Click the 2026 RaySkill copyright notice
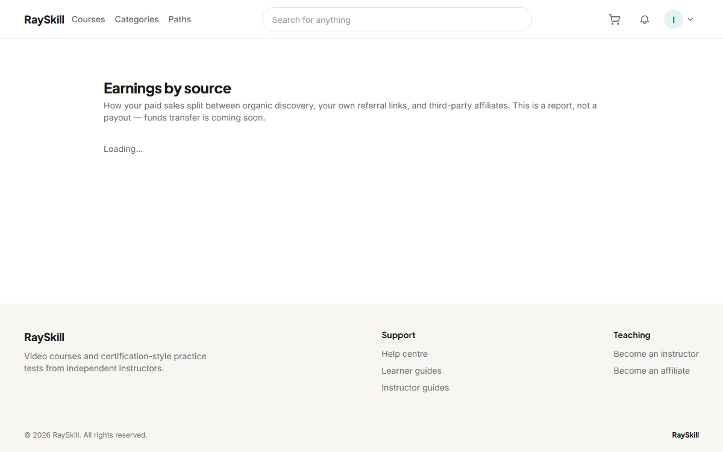 [86, 435]
